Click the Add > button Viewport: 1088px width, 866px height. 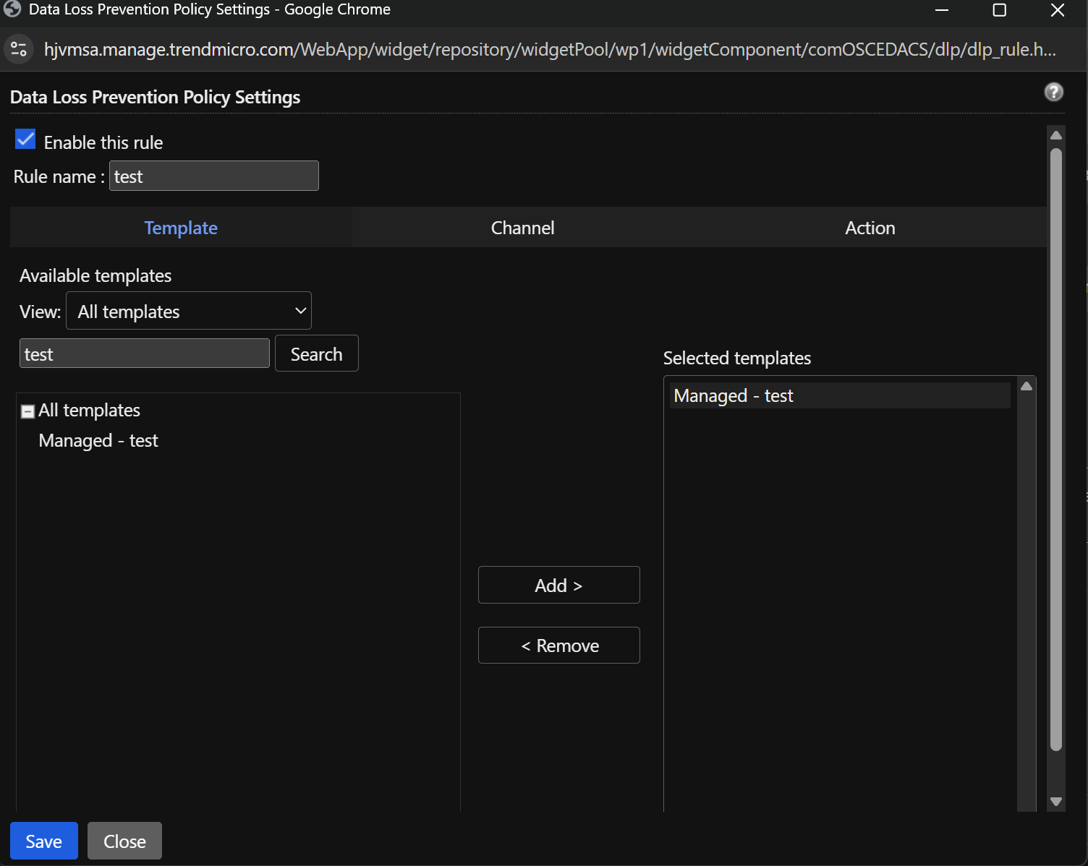pyautogui.click(x=558, y=585)
